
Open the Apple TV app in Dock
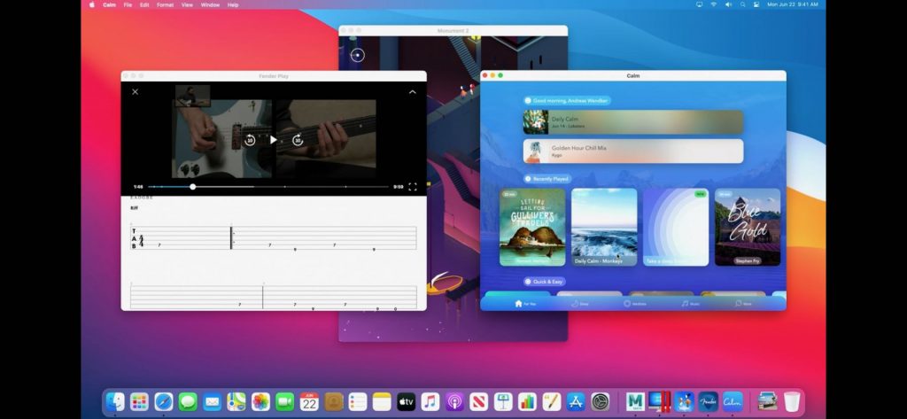coord(406,401)
